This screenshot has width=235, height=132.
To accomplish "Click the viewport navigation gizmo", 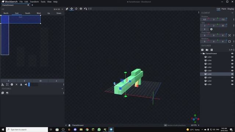I will pos(195,119).
